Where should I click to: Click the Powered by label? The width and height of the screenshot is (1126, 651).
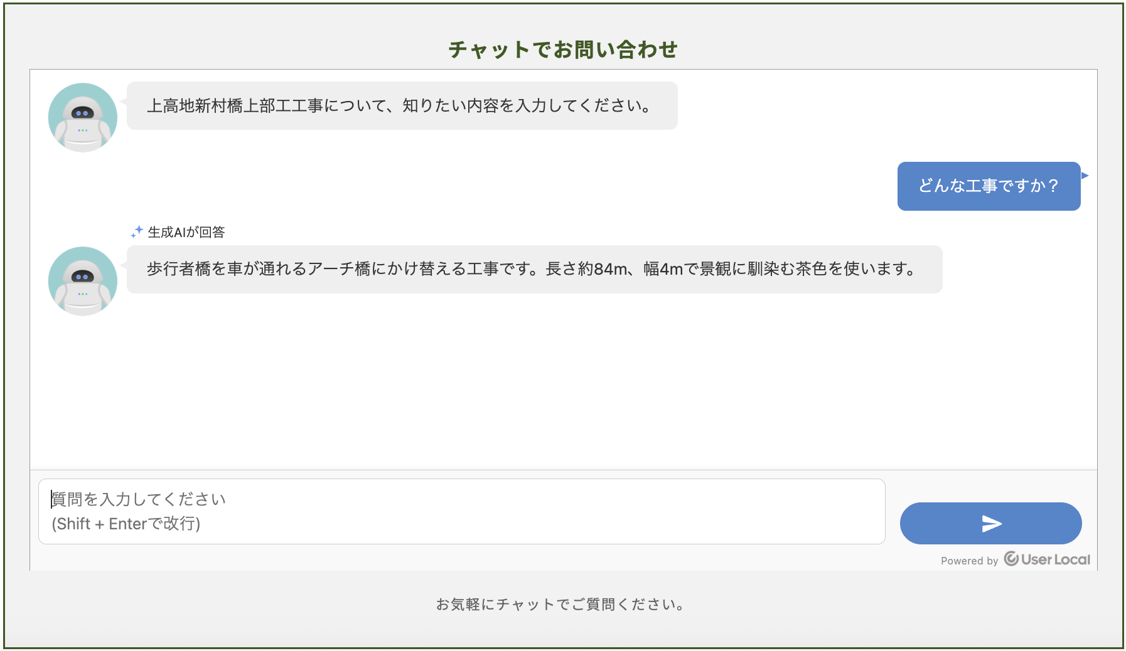click(969, 561)
